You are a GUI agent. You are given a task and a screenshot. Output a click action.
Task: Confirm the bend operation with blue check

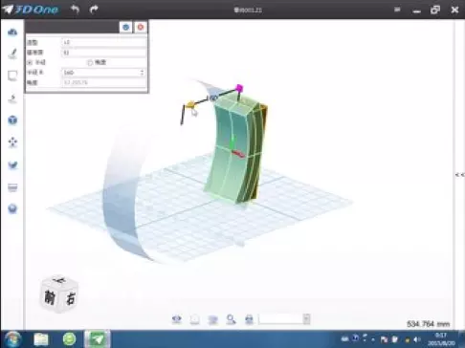click(x=125, y=27)
